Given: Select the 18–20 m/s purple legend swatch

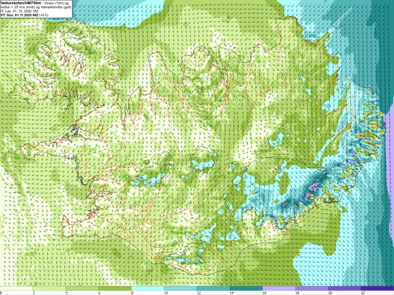Looking at the screenshot, I should (x=312, y=289).
